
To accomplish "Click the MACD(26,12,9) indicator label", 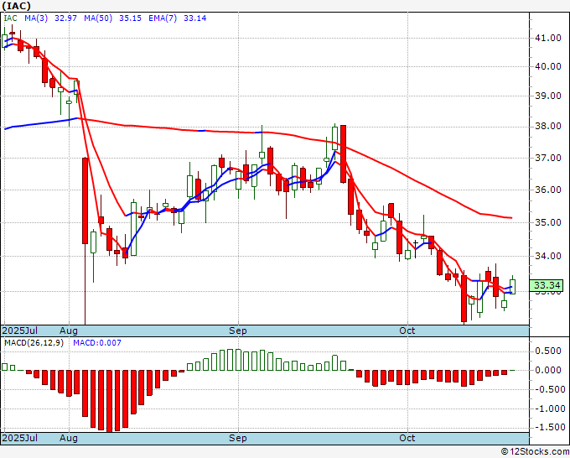I will (34, 343).
